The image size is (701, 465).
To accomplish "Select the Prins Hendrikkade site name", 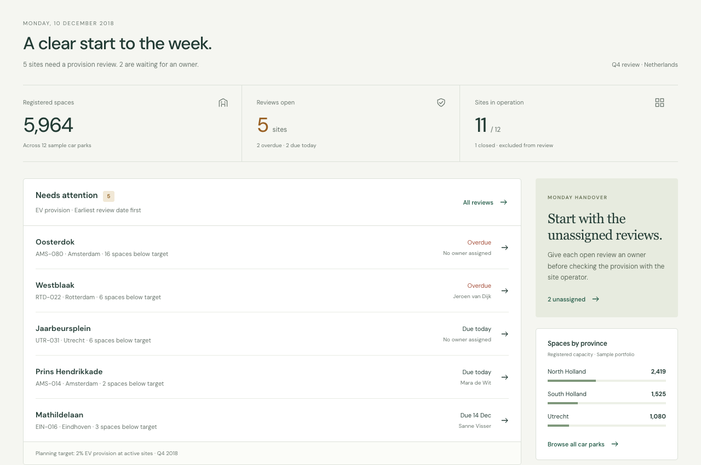I will [x=69, y=371].
